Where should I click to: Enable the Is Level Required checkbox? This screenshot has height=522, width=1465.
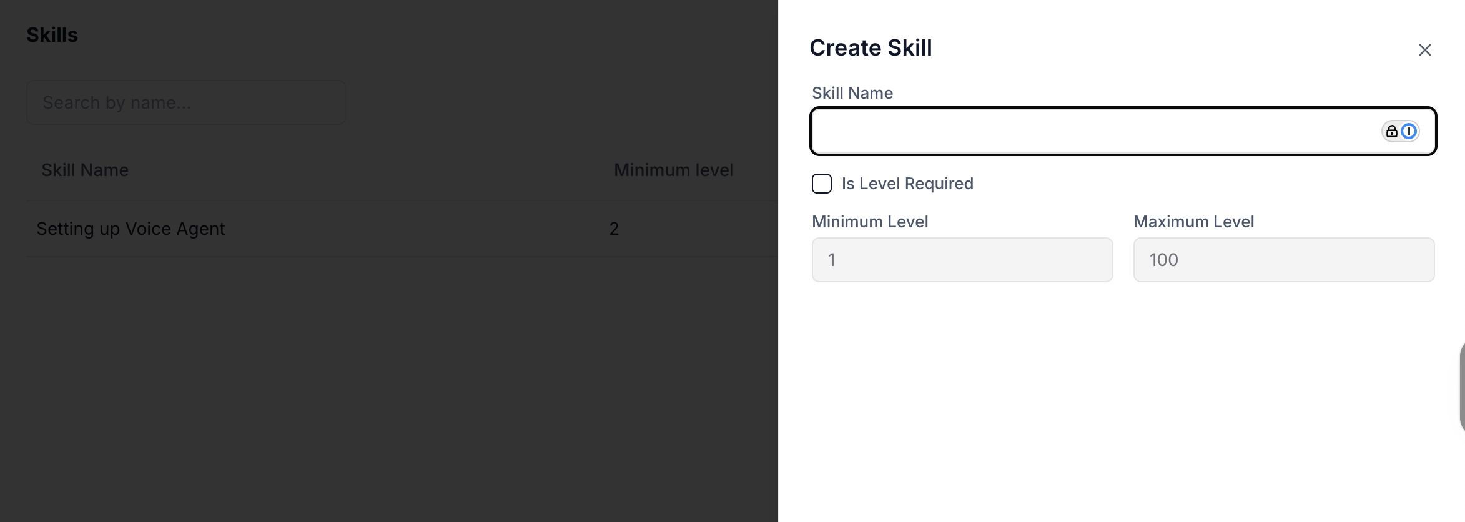(x=822, y=184)
